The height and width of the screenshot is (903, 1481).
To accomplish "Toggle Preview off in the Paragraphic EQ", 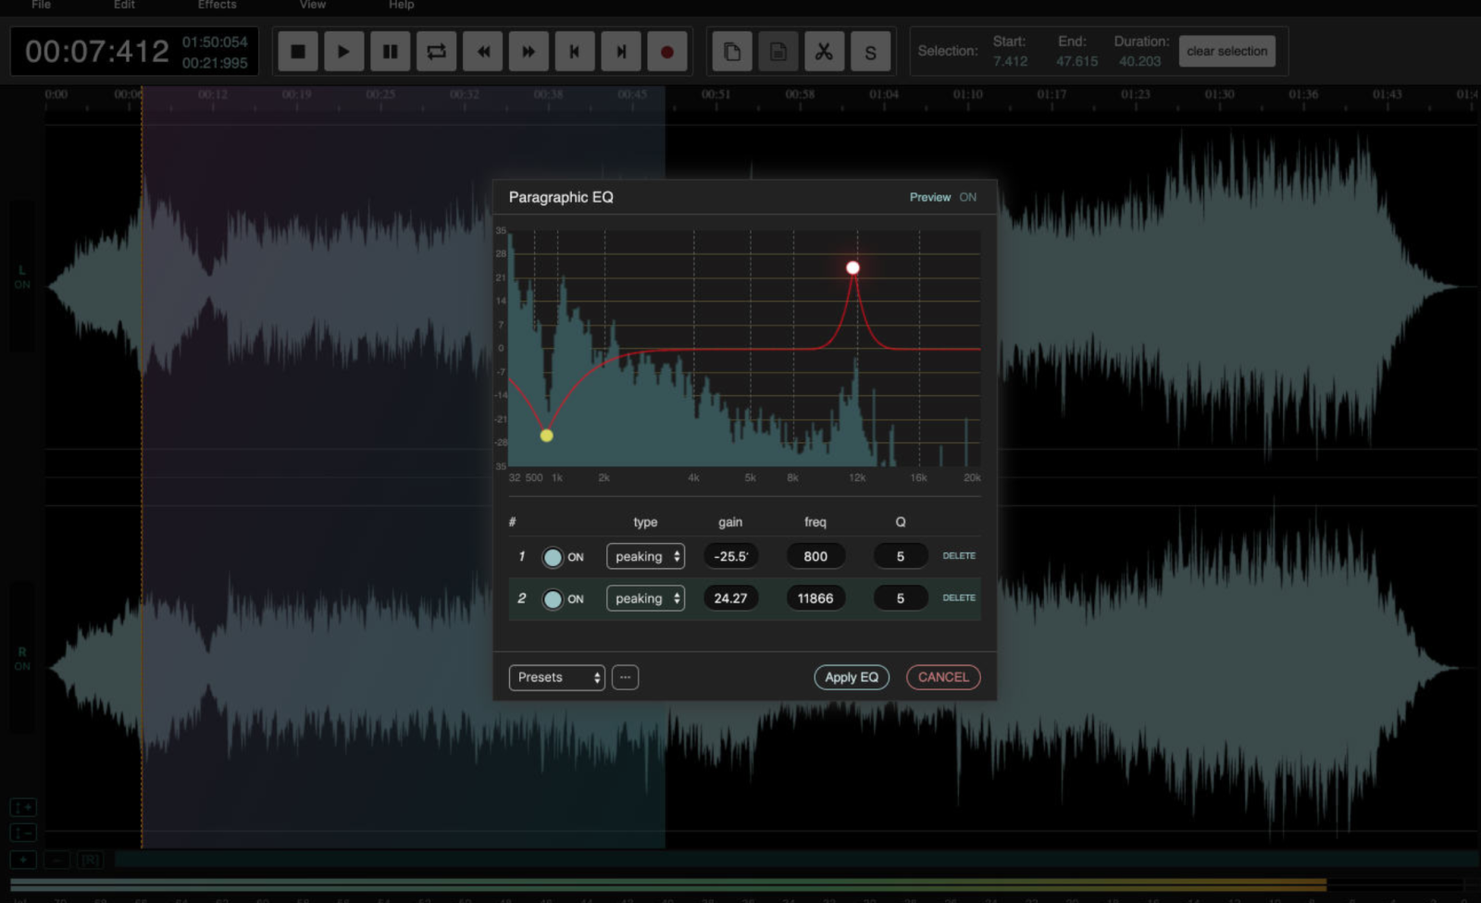I will tap(968, 197).
